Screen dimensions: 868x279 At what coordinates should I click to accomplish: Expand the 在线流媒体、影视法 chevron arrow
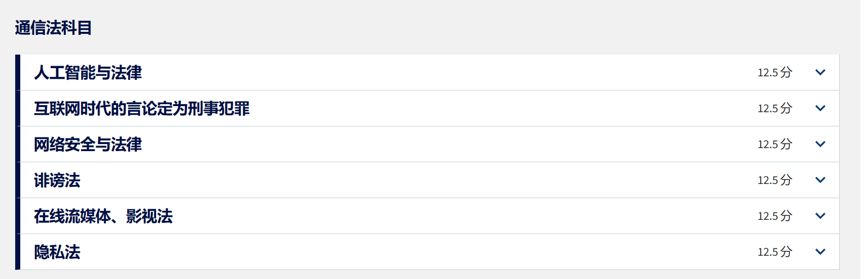820,216
